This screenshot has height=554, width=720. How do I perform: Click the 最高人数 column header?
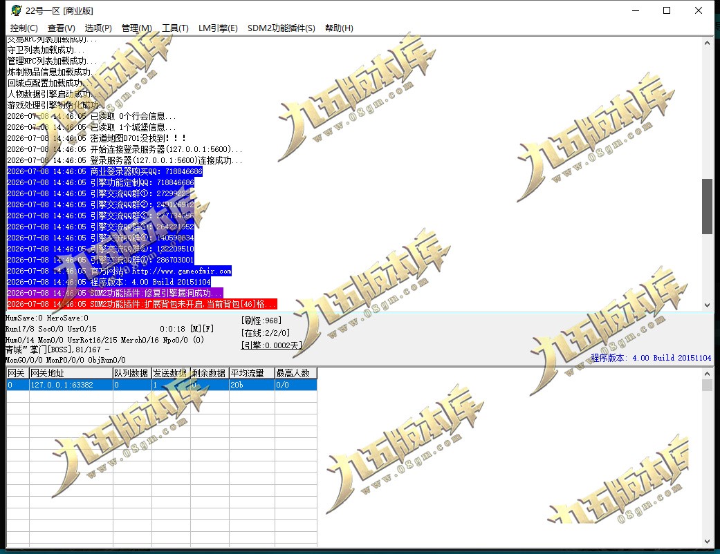[x=296, y=373]
